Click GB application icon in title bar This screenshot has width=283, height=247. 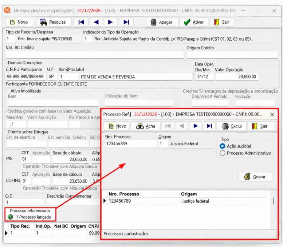[7, 10]
